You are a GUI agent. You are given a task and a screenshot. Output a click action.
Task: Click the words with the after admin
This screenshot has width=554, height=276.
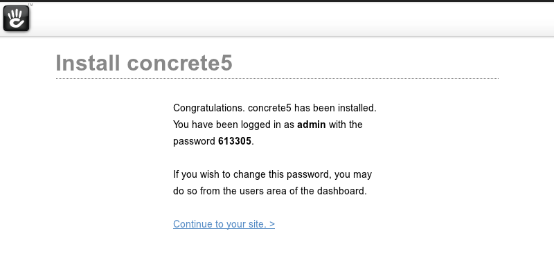pos(346,125)
